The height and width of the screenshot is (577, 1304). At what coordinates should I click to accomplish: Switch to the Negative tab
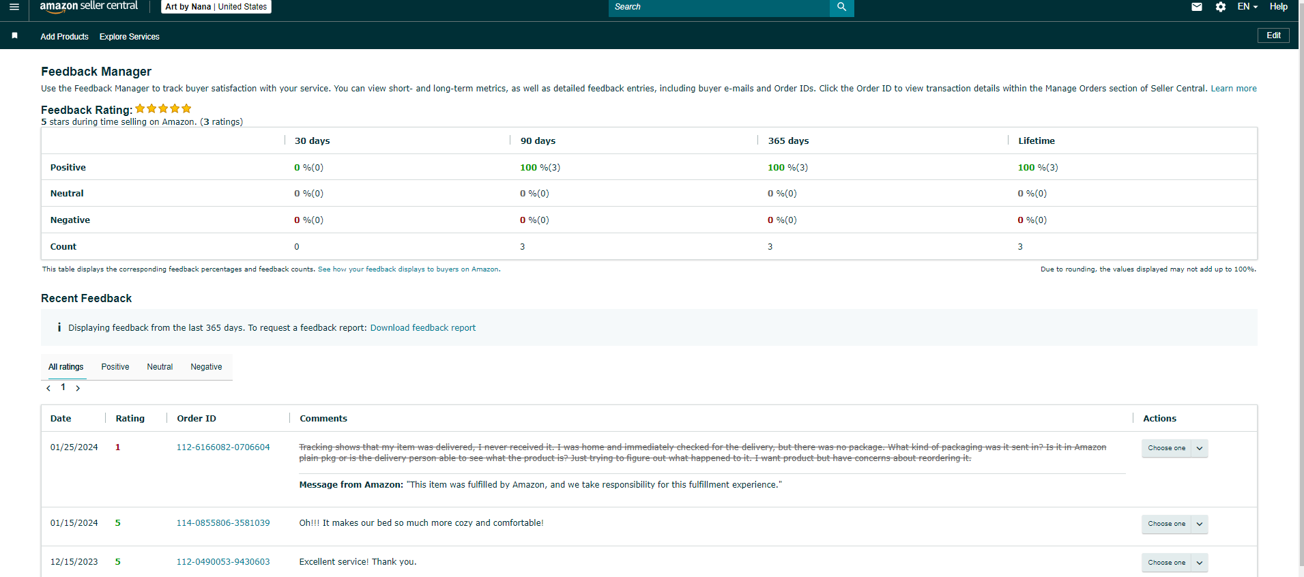[x=206, y=367]
